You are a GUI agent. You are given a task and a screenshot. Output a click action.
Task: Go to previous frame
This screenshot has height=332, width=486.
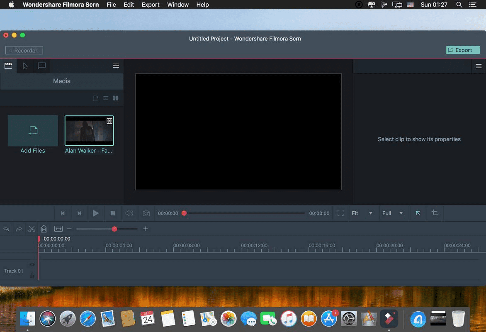pos(63,213)
